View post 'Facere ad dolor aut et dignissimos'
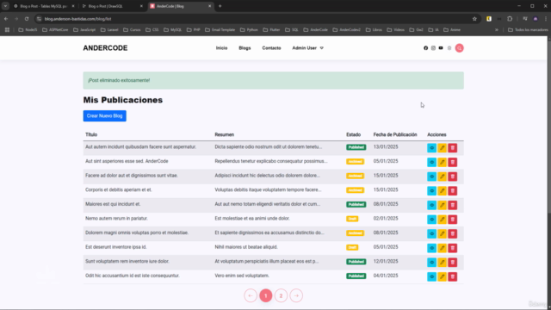The width and height of the screenshot is (551, 310). [431, 177]
